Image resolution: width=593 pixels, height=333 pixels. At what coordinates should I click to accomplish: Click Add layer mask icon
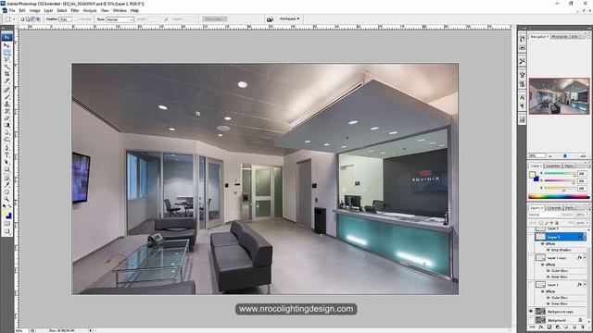click(549, 327)
